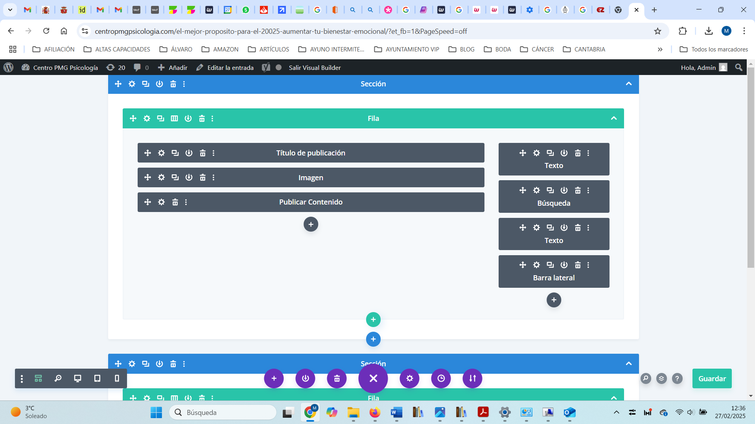Collapse the second Sección with chevron
This screenshot has height=424, width=755.
(x=628, y=364)
